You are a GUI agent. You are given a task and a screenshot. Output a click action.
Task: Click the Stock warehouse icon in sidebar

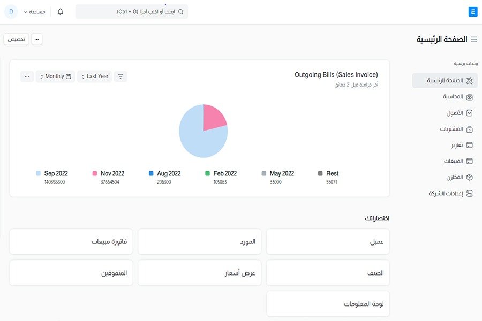pyautogui.click(x=470, y=177)
